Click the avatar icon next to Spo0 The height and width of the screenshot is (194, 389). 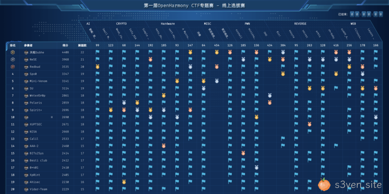26,74
